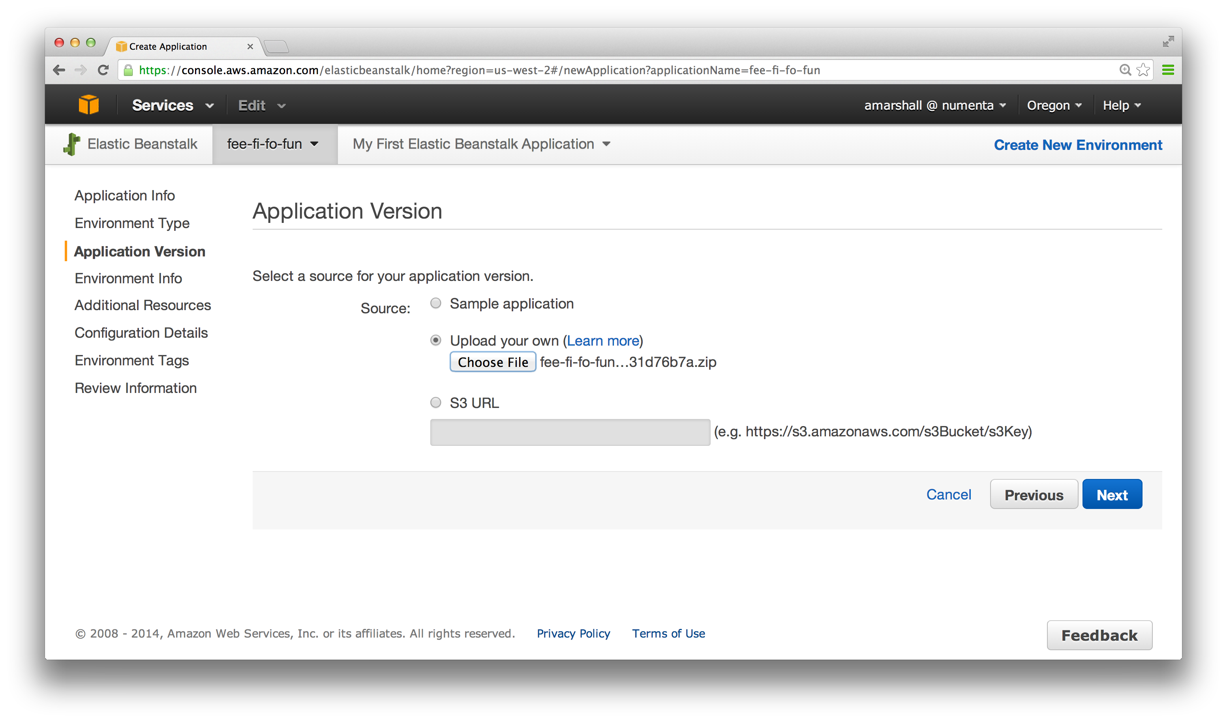Select the Upload your own radio button
This screenshot has width=1227, height=722.
[436, 340]
